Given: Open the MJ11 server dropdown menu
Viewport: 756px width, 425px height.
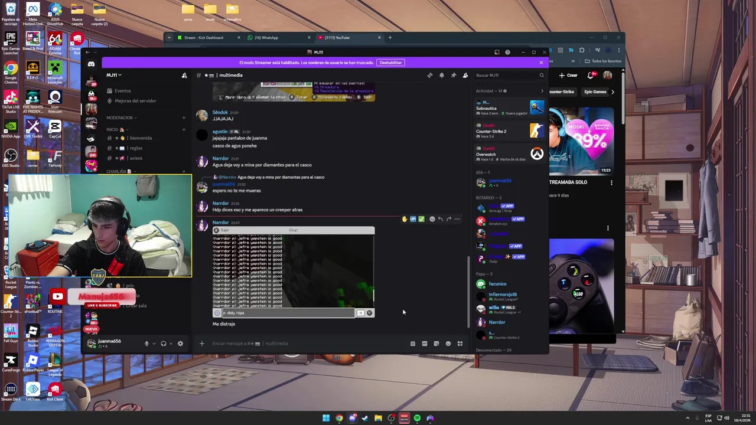Looking at the screenshot, I should [114, 76].
